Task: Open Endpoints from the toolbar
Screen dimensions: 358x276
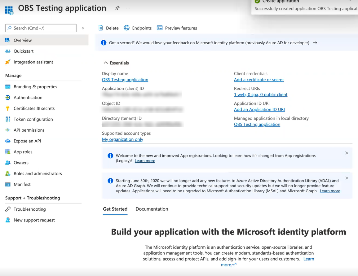Action: coord(138,28)
